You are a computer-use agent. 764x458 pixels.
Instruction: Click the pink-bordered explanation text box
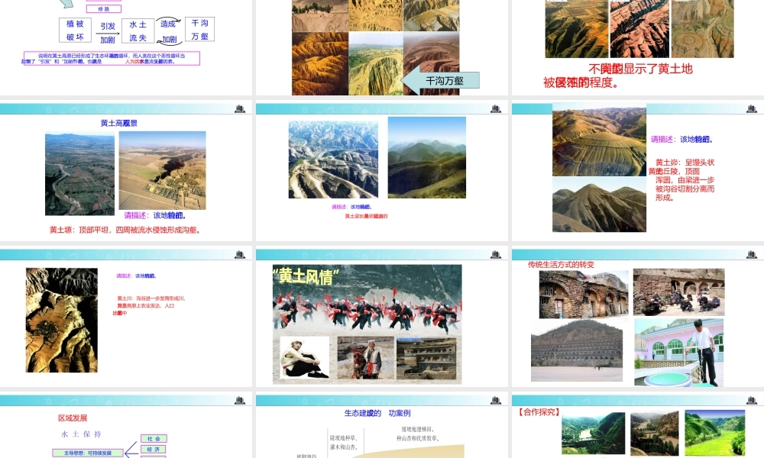(112, 59)
